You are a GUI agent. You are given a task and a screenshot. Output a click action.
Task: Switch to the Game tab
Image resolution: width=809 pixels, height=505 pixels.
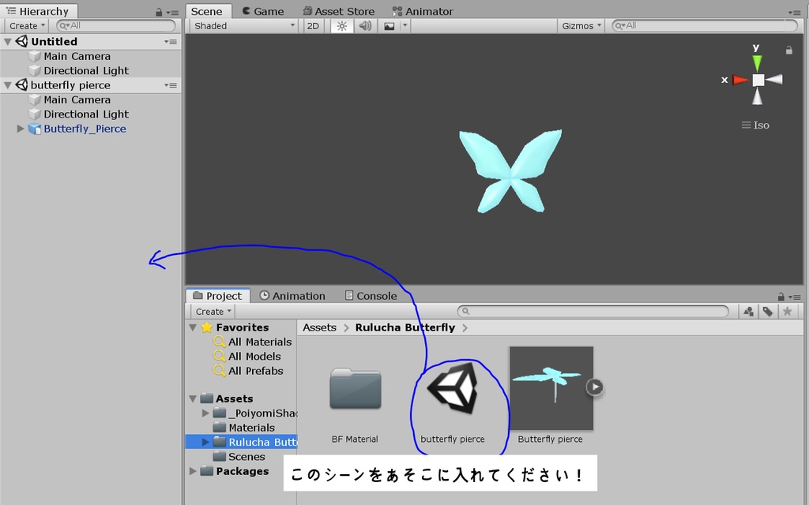[262, 10]
